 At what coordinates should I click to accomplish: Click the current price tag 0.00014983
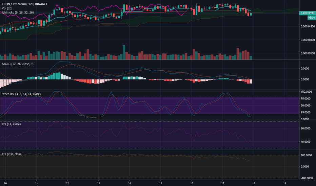[x=308, y=13]
